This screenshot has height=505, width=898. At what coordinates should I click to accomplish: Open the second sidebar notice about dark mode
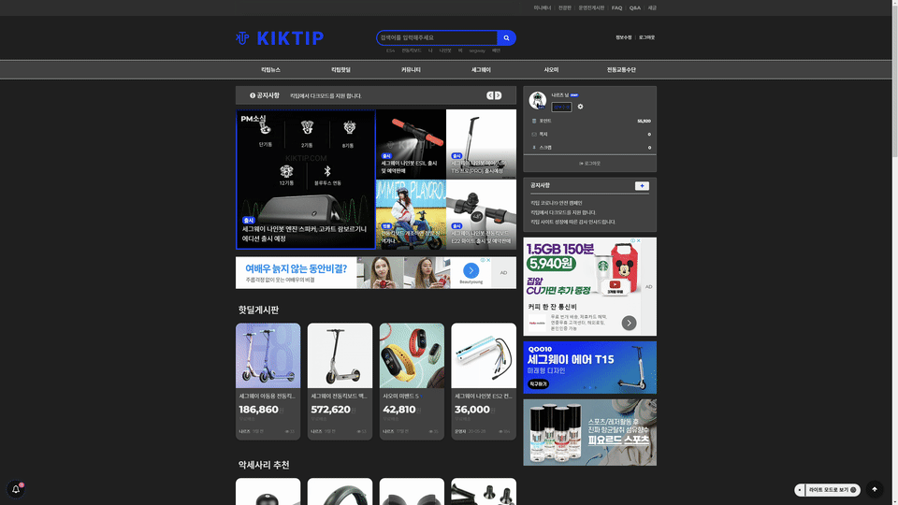pyautogui.click(x=563, y=212)
